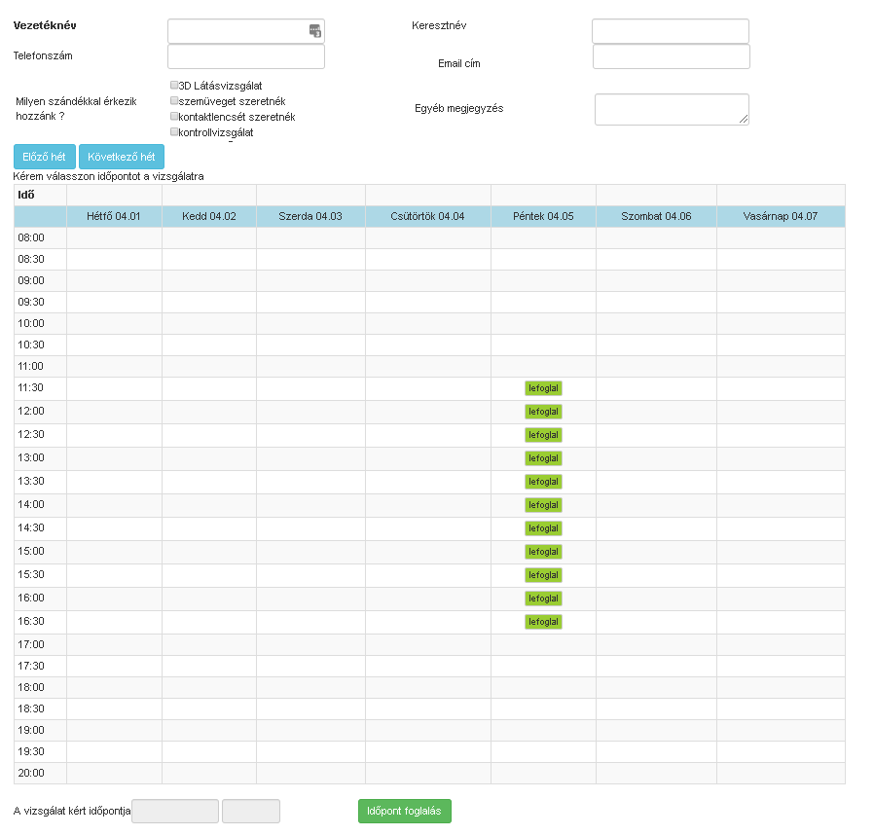Book the 16:30 lefoglal slot on Péntek
The image size is (874, 835).
coord(543,622)
